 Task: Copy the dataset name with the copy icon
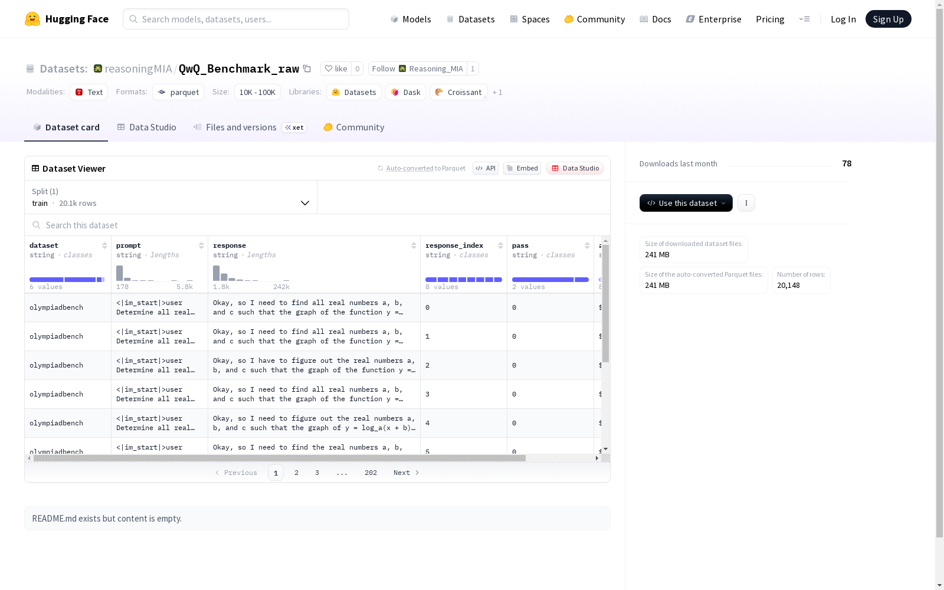[x=307, y=68]
